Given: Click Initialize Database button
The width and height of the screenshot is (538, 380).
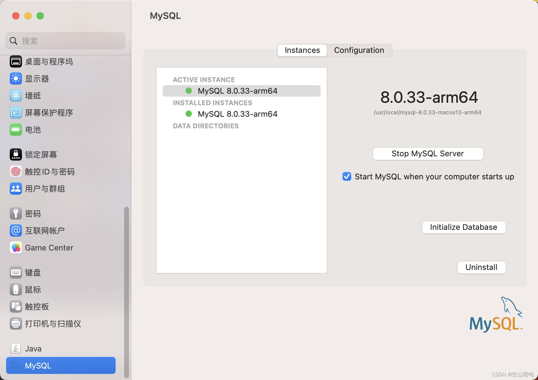Looking at the screenshot, I should (464, 227).
